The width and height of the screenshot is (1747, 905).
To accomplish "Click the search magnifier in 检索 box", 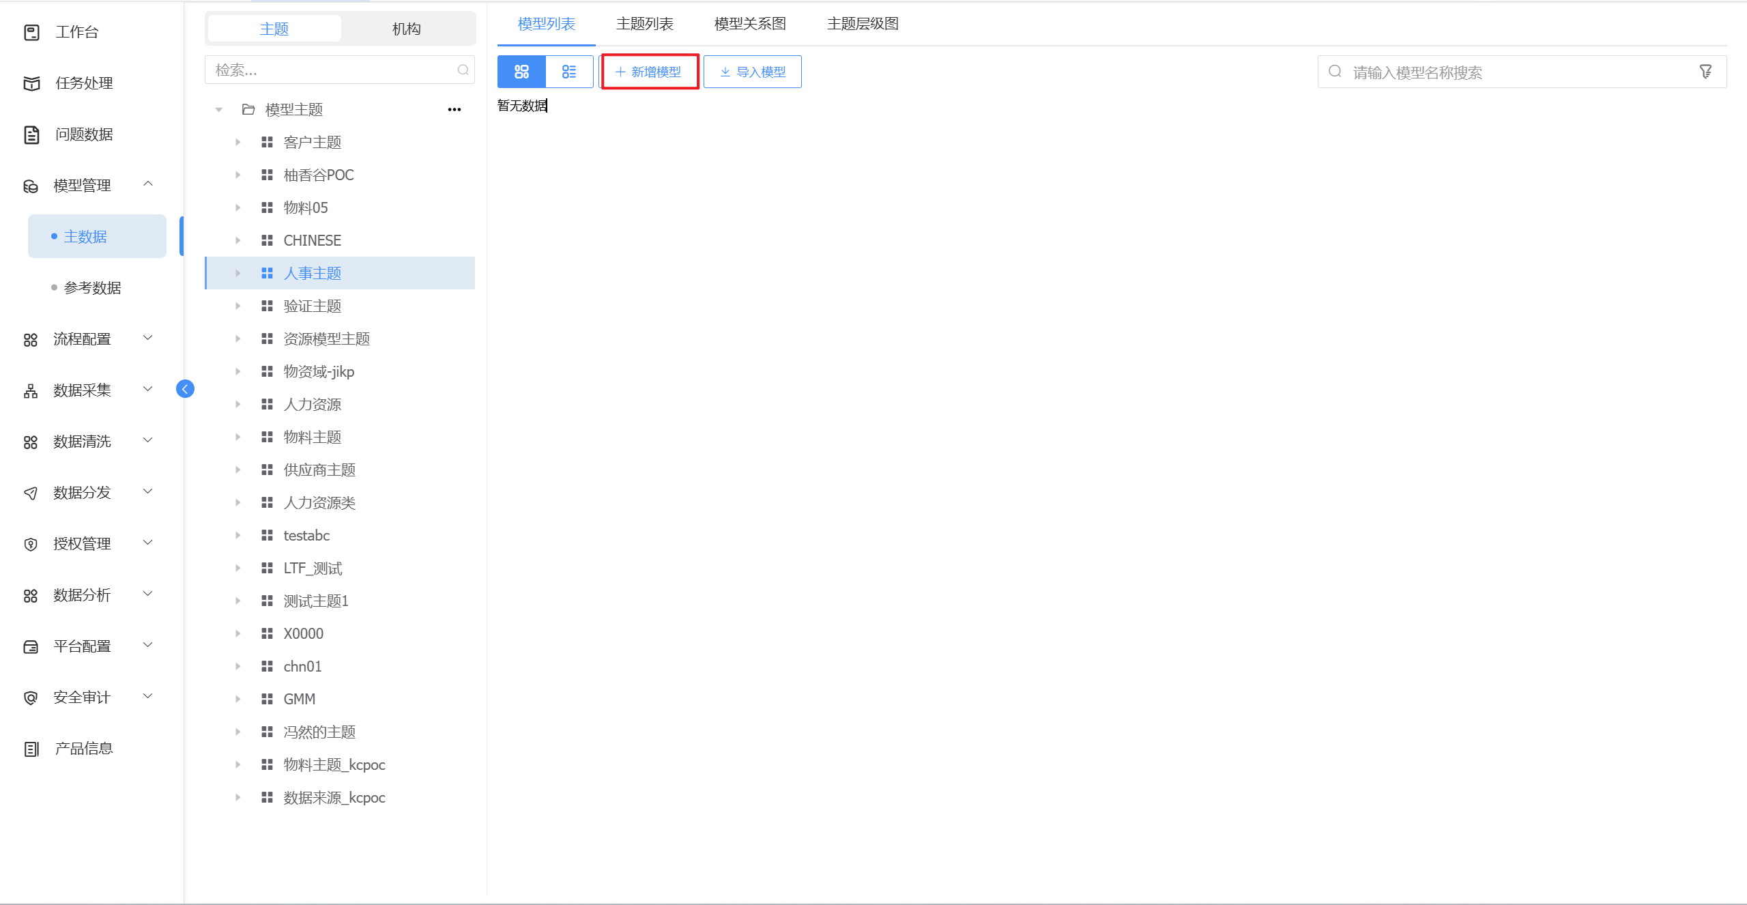I will coord(463,70).
